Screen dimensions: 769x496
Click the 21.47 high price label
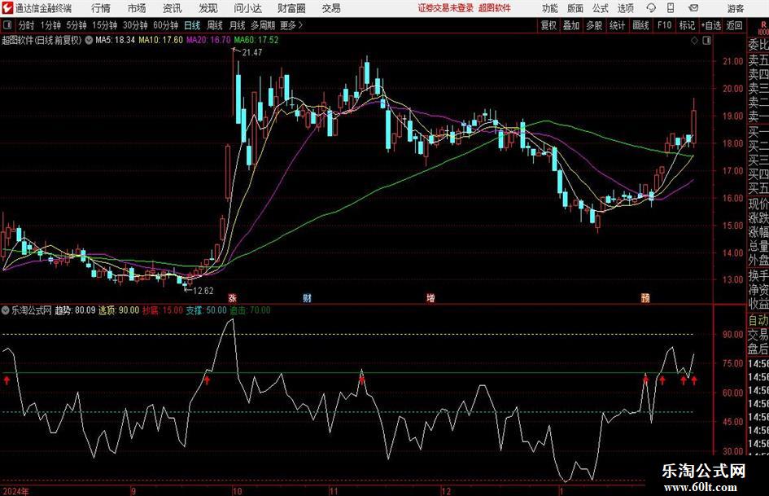pyautogui.click(x=252, y=53)
